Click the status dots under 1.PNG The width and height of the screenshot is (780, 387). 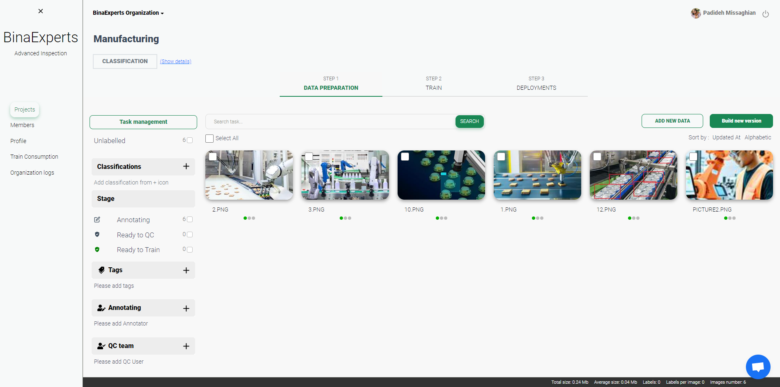pos(538,218)
